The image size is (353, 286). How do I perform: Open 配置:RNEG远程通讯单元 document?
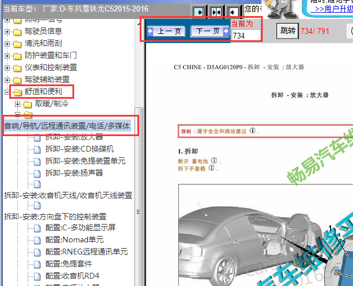(x=86, y=252)
